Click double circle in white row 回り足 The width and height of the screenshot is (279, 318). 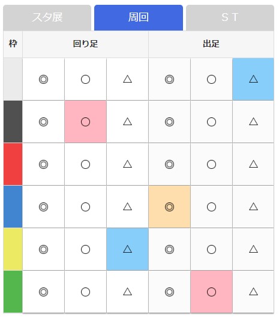tap(43, 79)
